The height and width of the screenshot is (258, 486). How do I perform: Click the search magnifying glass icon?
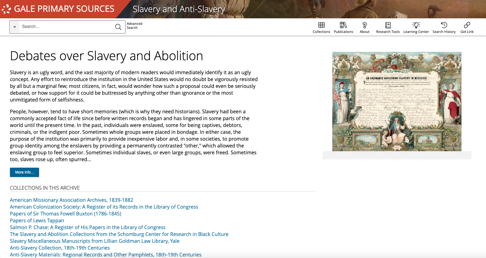pos(118,27)
